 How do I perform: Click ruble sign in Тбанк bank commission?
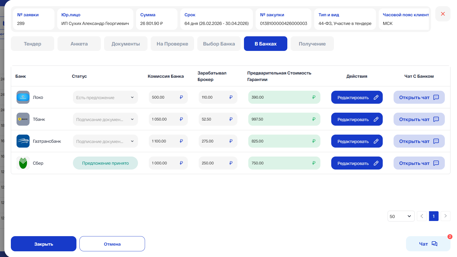pos(181,119)
